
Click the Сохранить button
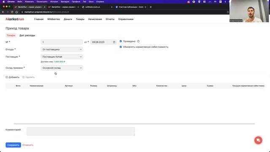13,145
